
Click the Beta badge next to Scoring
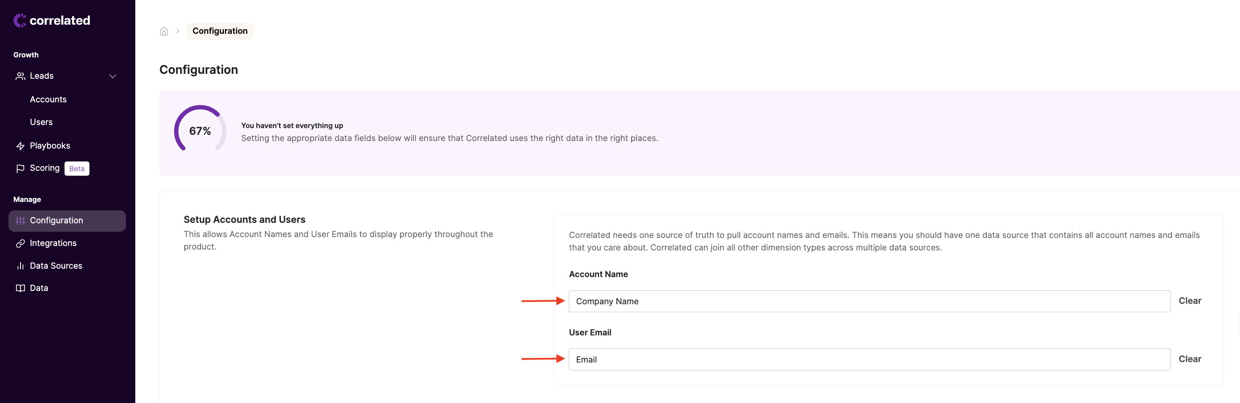click(x=77, y=168)
